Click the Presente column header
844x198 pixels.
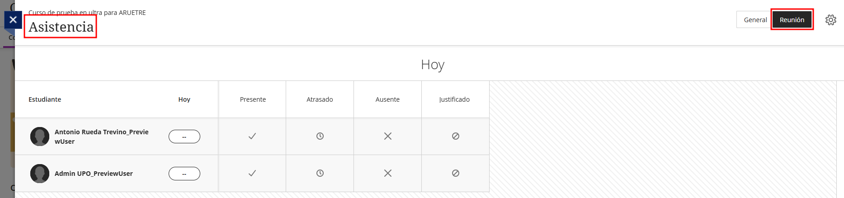tap(253, 99)
